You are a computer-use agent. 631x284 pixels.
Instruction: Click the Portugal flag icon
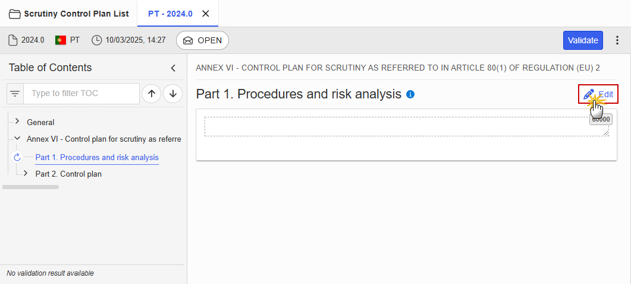point(61,40)
